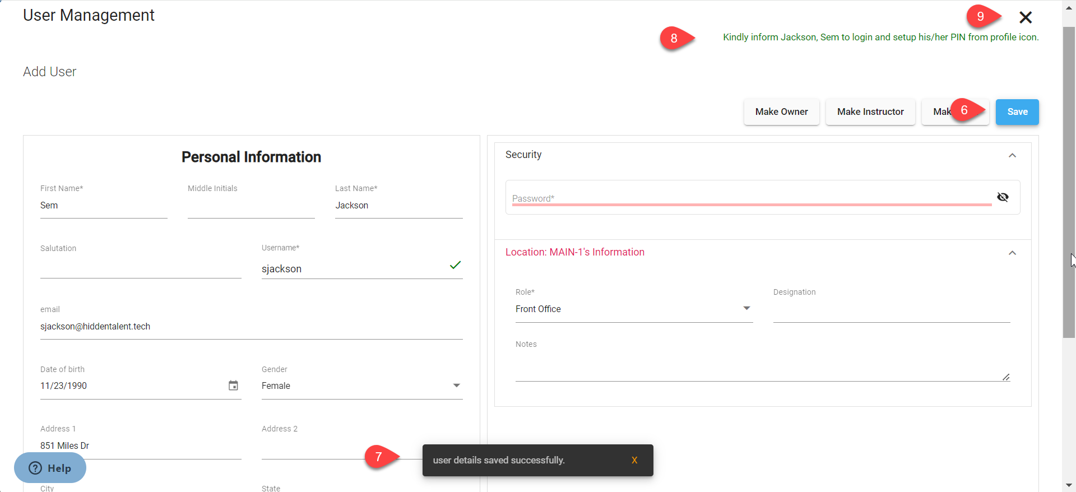Image resolution: width=1076 pixels, height=492 pixels.
Task: Collapse the Security section
Action: [1012, 155]
